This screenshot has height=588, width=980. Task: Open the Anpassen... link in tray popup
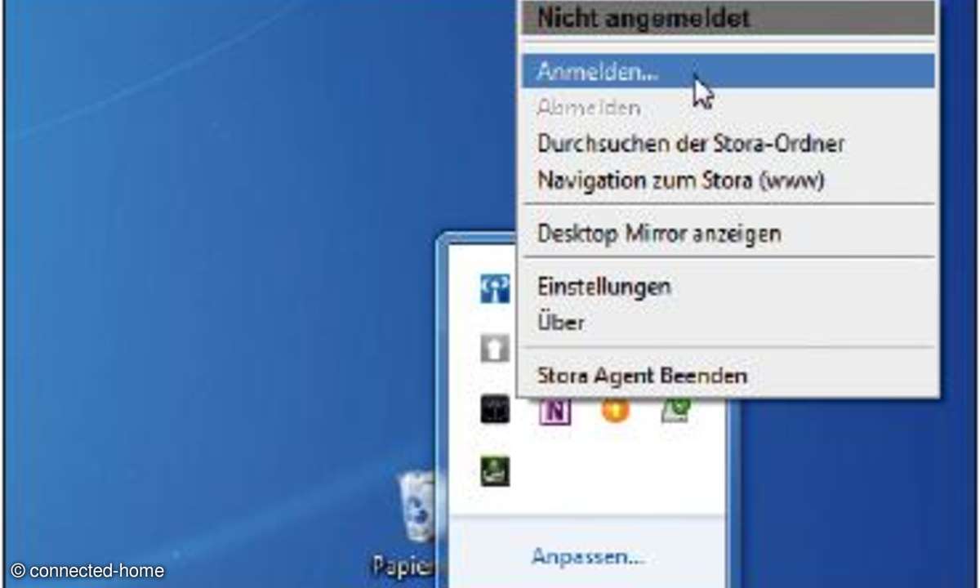click(x=588, y=557)
